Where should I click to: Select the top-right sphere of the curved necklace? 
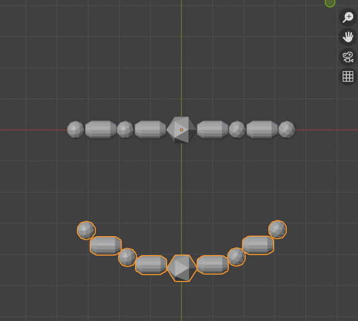277,229
